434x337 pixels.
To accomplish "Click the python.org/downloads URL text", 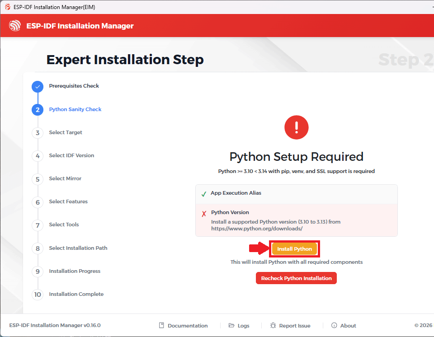I will tap(257, 229).
